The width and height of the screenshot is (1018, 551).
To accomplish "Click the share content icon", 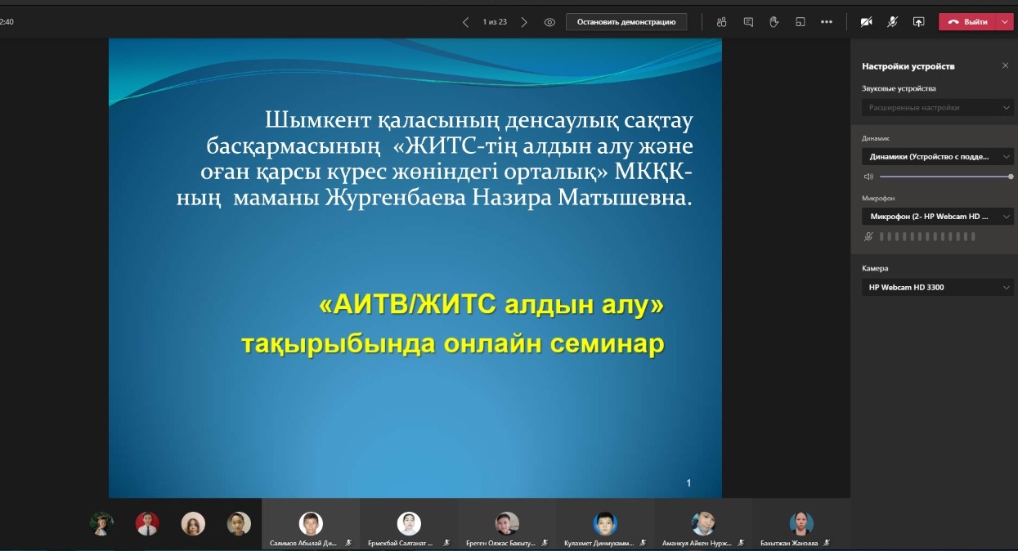I will coord(918,22).
